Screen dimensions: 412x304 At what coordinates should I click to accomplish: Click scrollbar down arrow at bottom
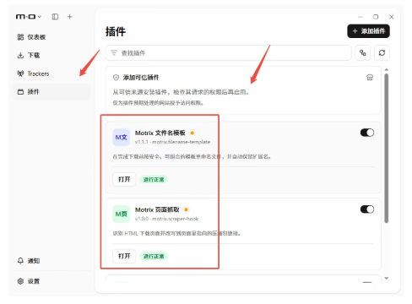click(x=387, y=278)
